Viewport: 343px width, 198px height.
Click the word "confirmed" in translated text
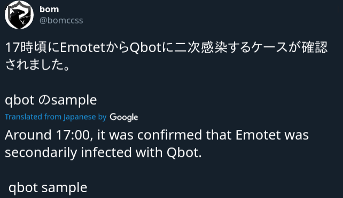tap(169, 135)
